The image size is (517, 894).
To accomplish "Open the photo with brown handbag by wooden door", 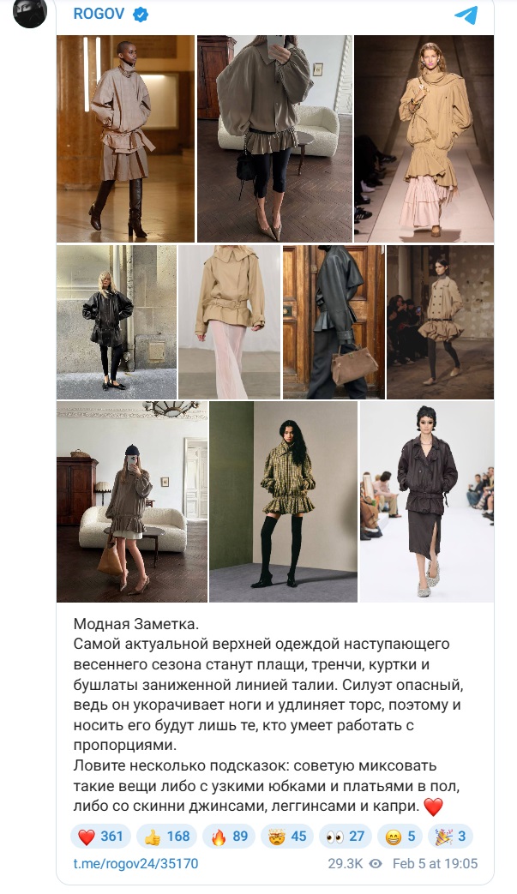I will point(334,322).
